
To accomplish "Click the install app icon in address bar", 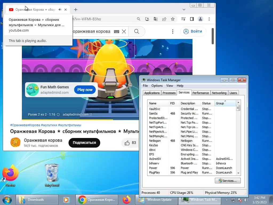I will click(x=147, y=19).
